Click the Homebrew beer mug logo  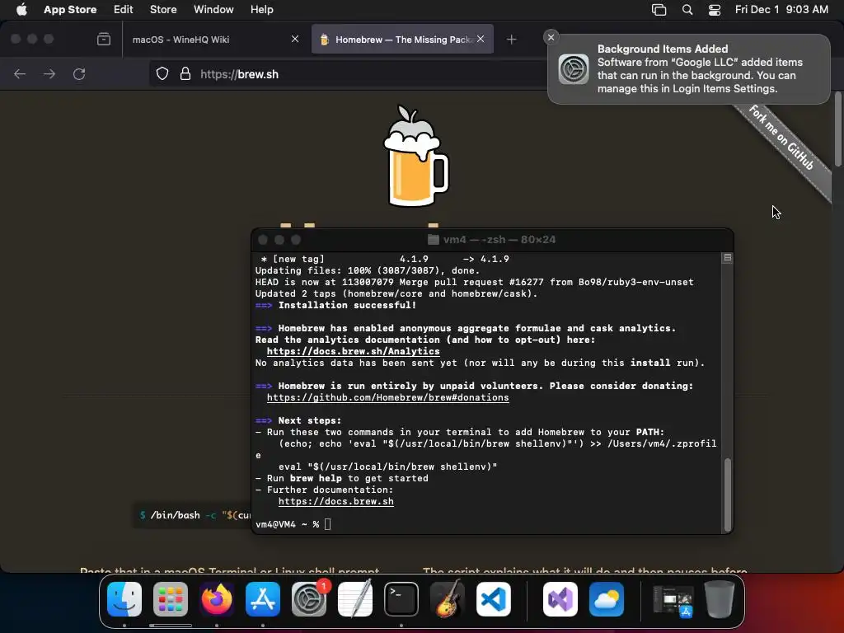pos(415,156)
